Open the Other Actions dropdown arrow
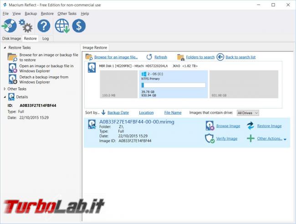 tap(285, 139)
